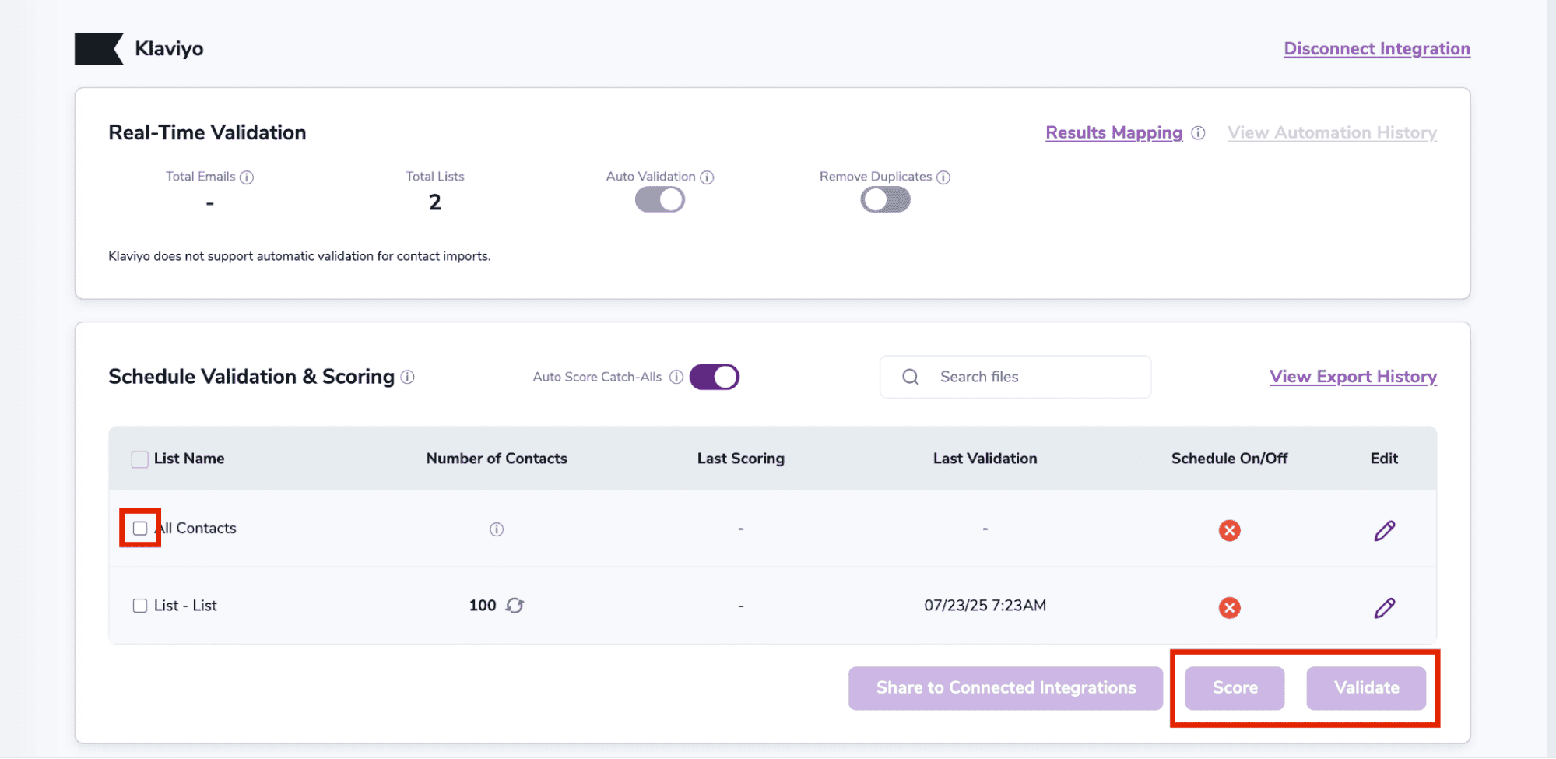Enable the Auto Validation toggle
The image size is (1556, 759).
pyautogui.click(x=659, y=199)
